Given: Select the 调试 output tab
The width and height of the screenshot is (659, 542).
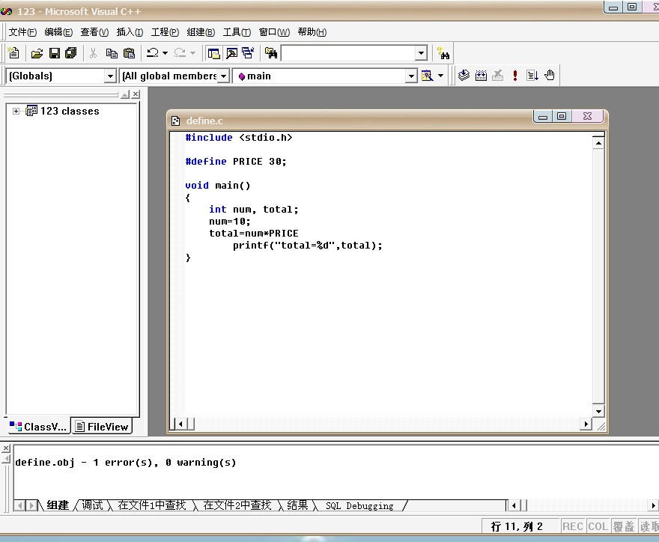Looking at the screenshot, I should [x=92, y=505].
